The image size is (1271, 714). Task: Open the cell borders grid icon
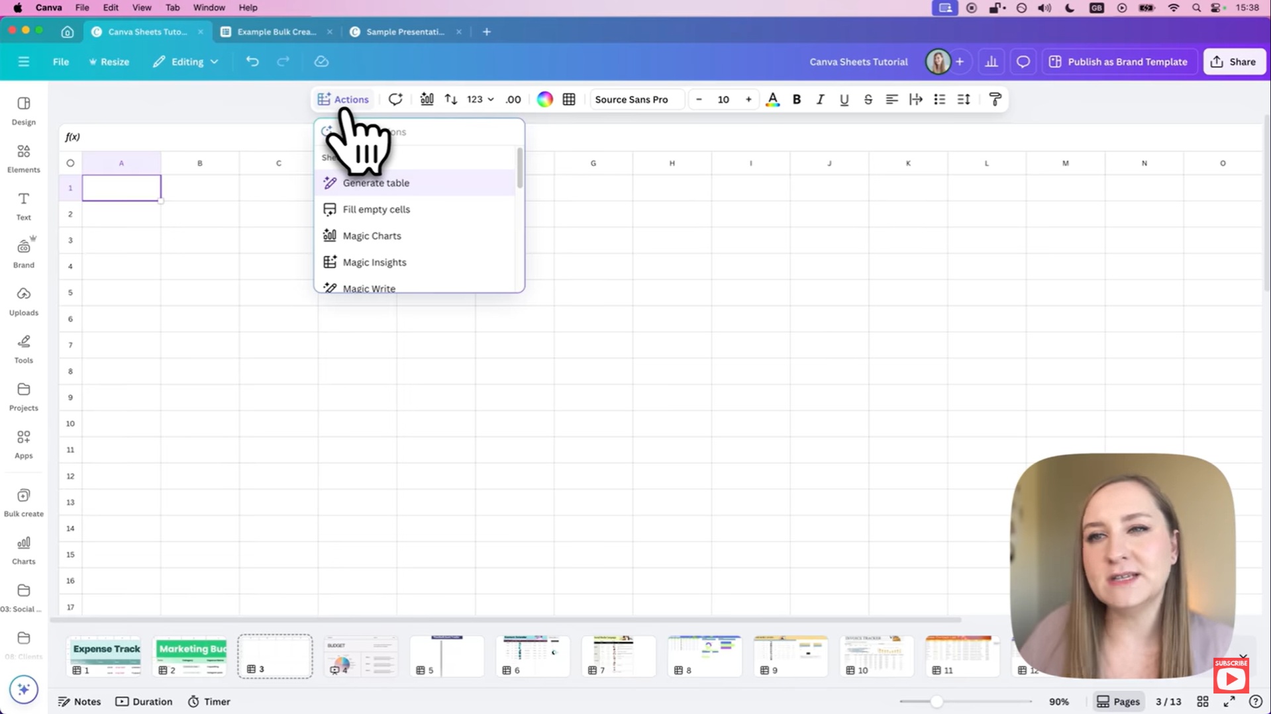(569, 99)
